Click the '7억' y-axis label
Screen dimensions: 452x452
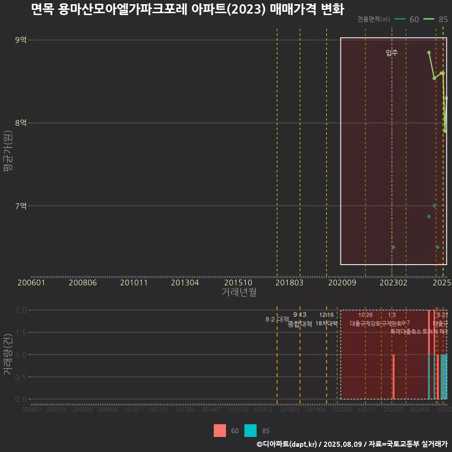click(x=21, y=206)
